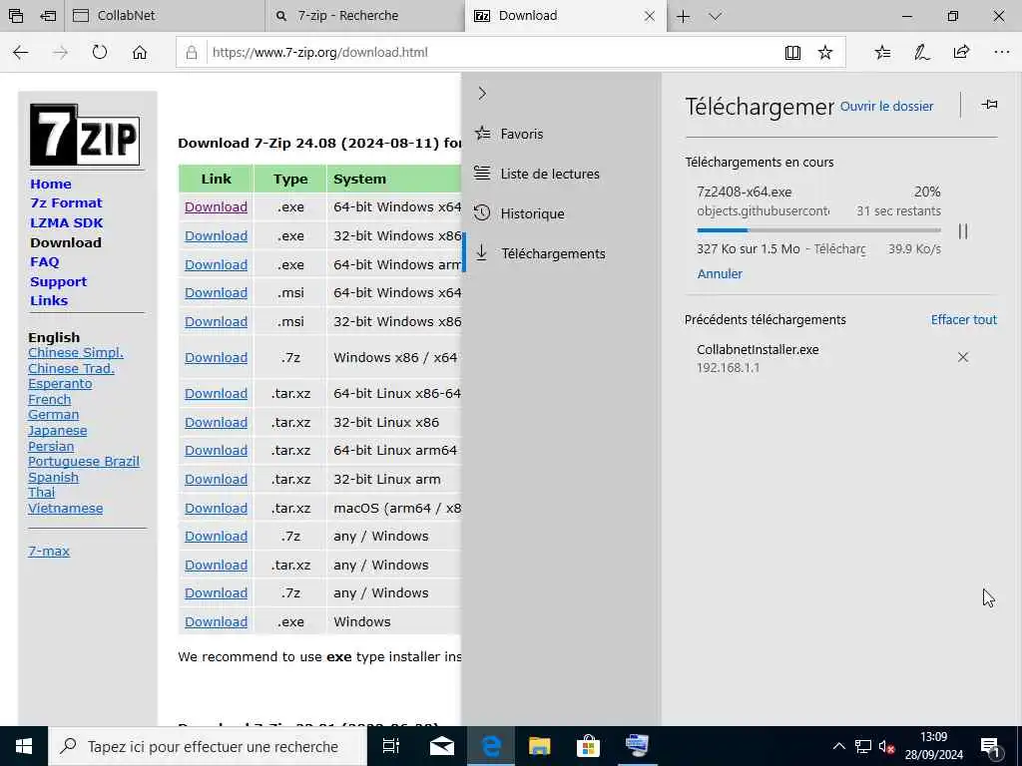Open the Support page
The width and height of the screenshot is (1022, 766).
pyautogui.click(x=58, y=282)
